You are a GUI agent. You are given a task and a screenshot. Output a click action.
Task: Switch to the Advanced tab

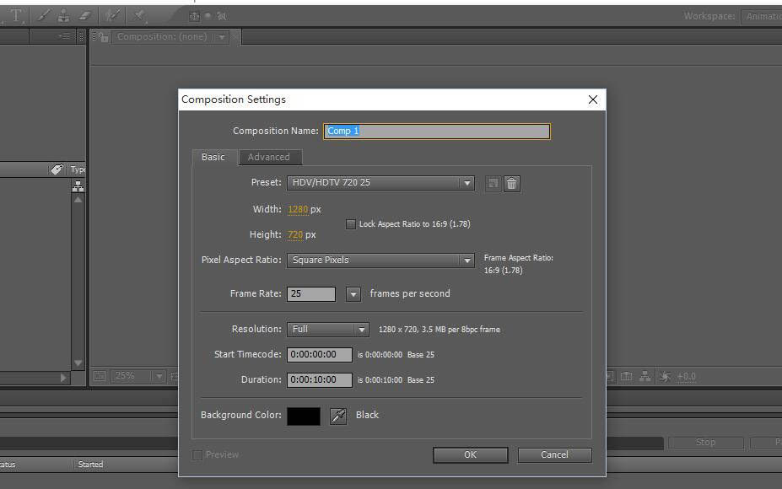268,158
